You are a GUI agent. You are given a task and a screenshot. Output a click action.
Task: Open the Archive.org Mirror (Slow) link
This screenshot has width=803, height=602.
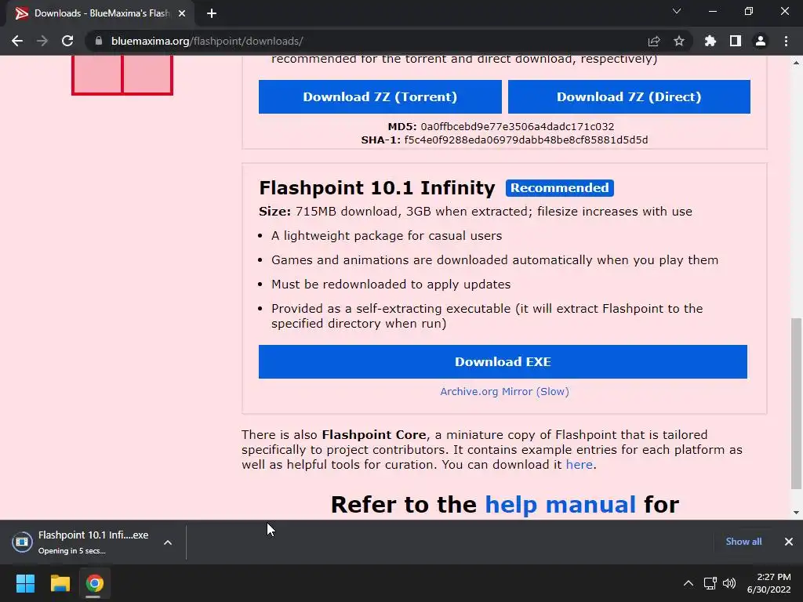point(504,392)
